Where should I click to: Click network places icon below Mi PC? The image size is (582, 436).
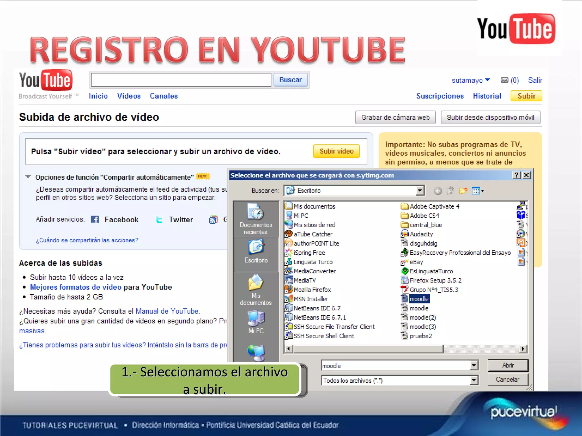click(256, 353)
